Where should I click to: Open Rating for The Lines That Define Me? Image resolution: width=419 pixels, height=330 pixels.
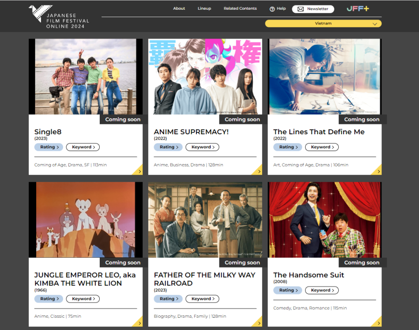(x=287, y=147)
